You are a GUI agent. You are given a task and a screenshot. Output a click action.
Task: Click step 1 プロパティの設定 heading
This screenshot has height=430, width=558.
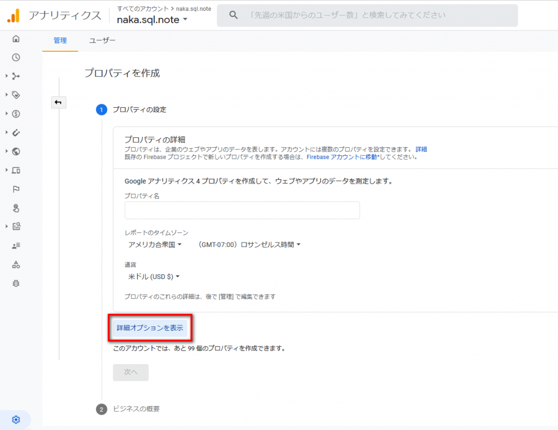coord(139,110)
